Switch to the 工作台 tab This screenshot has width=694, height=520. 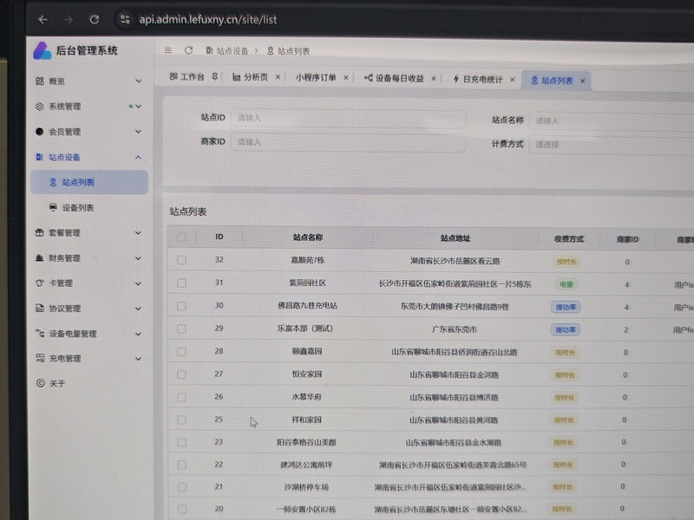point(187,77)
